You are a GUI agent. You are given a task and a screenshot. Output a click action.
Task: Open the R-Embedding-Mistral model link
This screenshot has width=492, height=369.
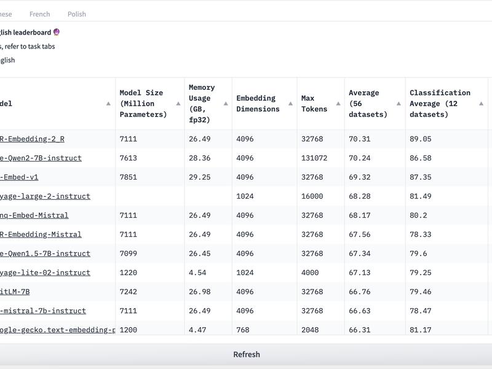pyautogui.click(x=41, y=234)
